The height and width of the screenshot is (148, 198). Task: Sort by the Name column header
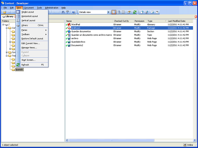pyautogui.click(x=89, y=21)
